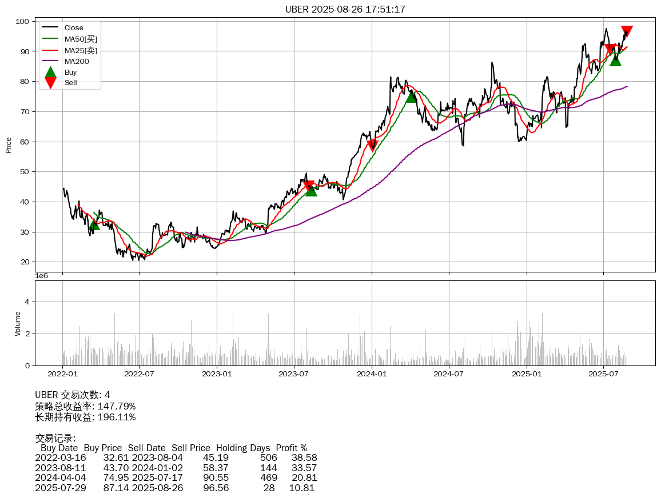Image resolution: width=661 pixels, height=498 pixels.
Task: Click the UBER chart title
Action: coord(345,9)
